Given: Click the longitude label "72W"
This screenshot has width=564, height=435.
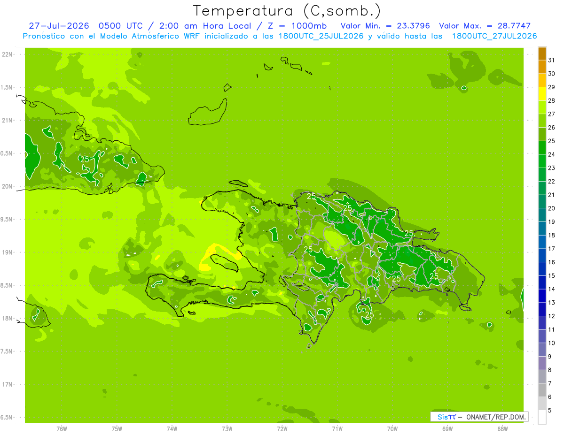Looking at the screenshot, I should click(x=282, y=429).
